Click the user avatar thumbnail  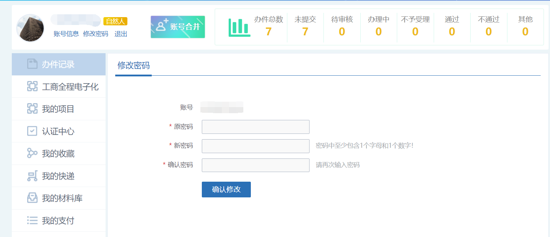[30, 28]
